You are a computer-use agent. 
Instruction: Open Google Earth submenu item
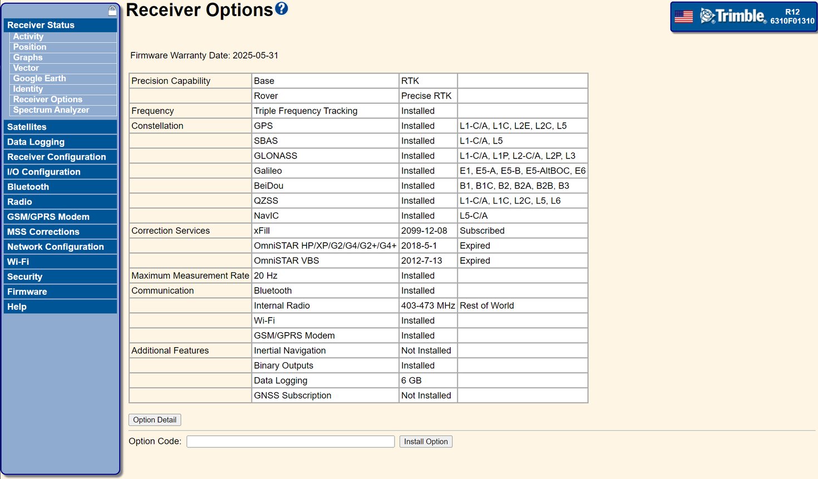40,78
